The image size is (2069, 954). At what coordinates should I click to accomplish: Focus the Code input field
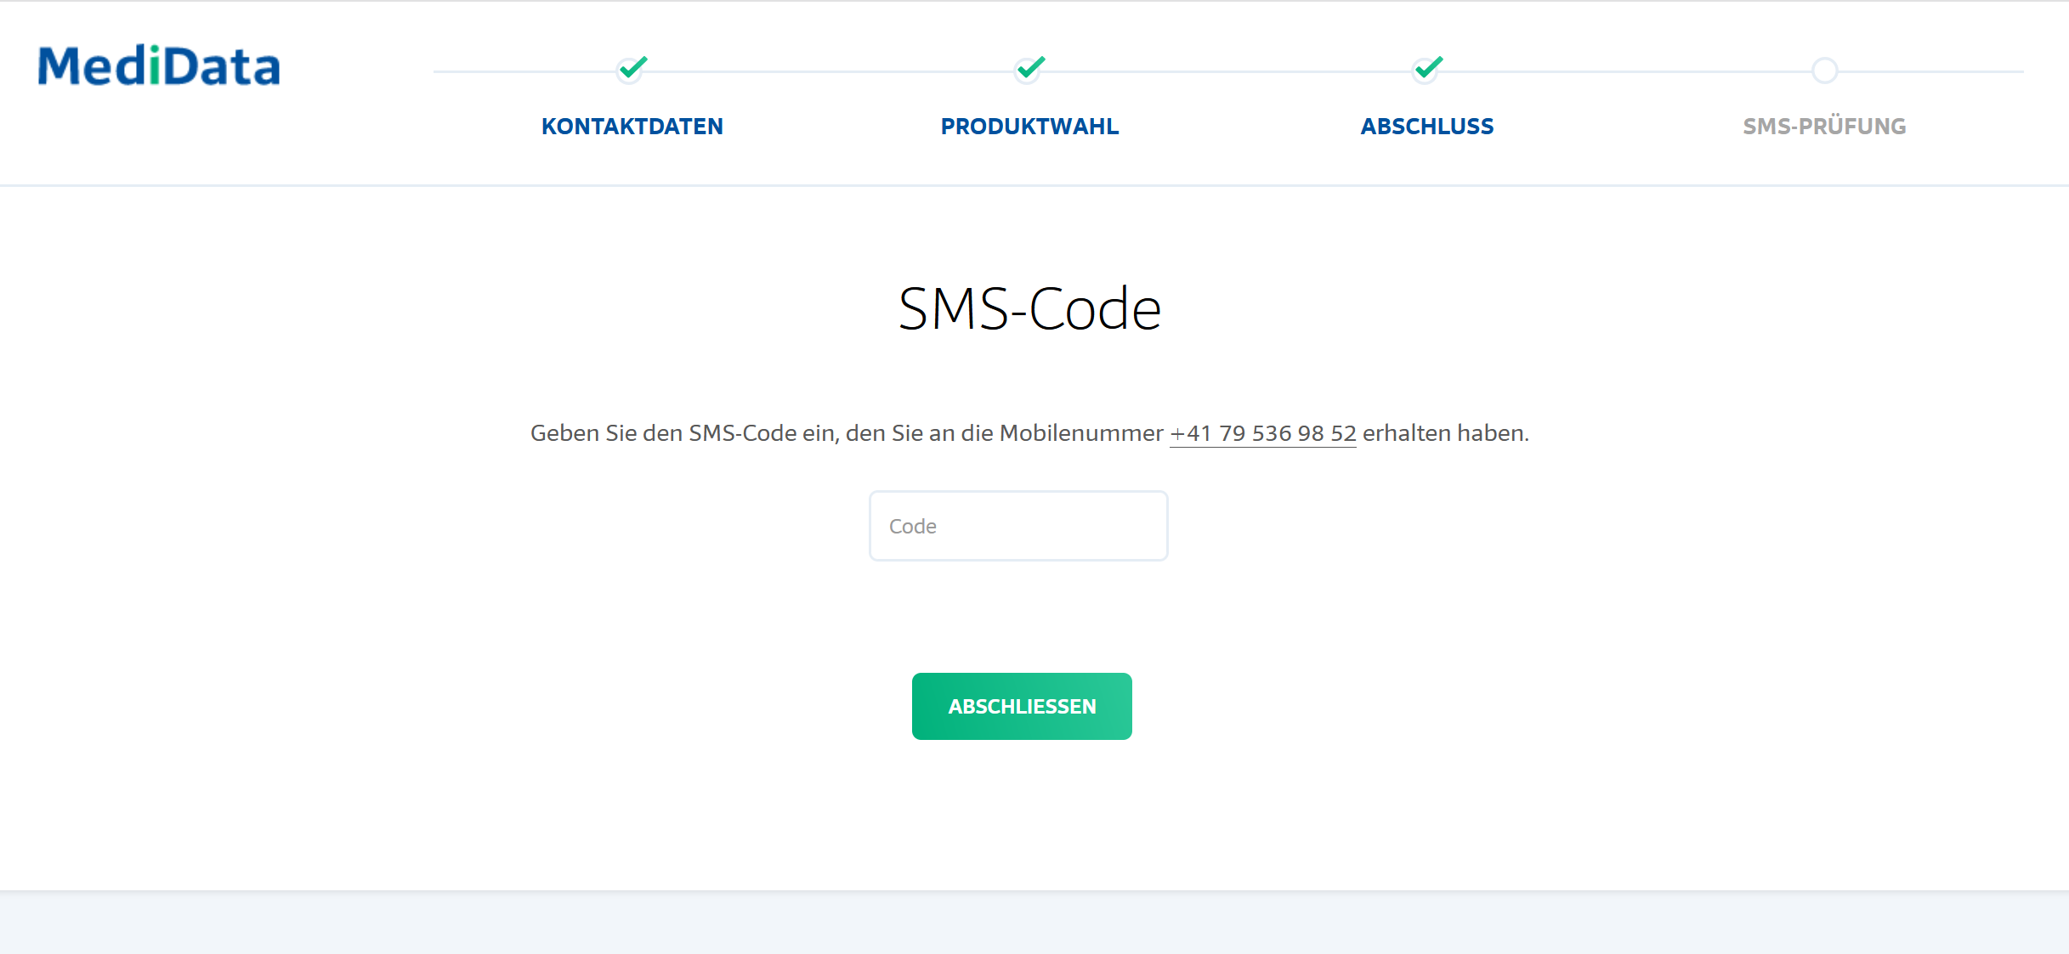(x=1018, y=526)
